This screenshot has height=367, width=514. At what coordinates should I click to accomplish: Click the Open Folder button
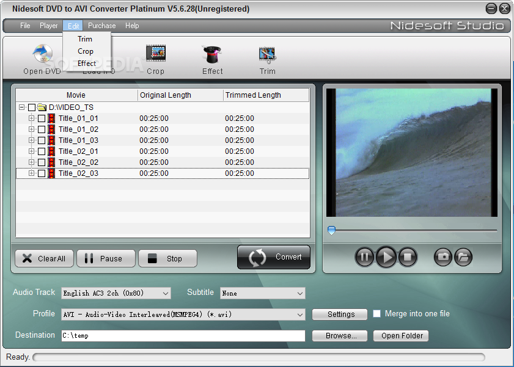point(401,336)
